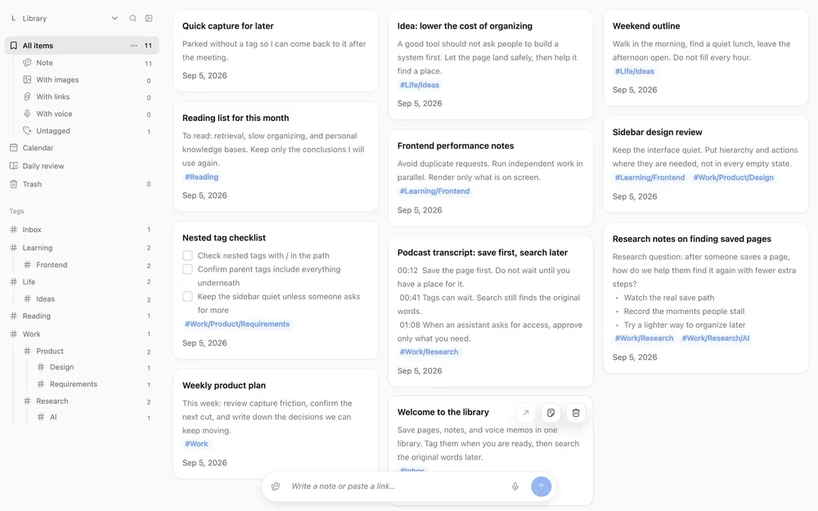The width and height of the screenshot is (818, 511).
Task: Check 'Check nested tags with / in the path'
Action: [x=187, y=255]
